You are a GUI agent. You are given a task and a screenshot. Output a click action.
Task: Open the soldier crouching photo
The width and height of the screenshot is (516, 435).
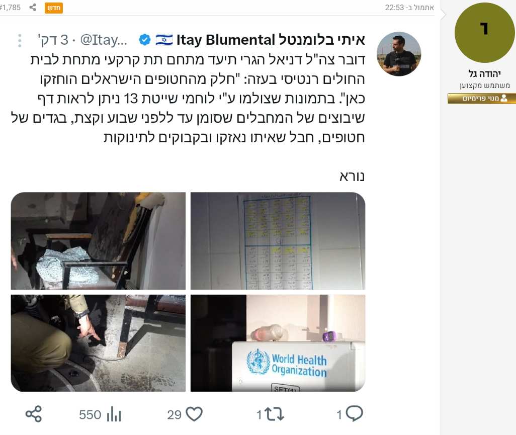(98, 343)
